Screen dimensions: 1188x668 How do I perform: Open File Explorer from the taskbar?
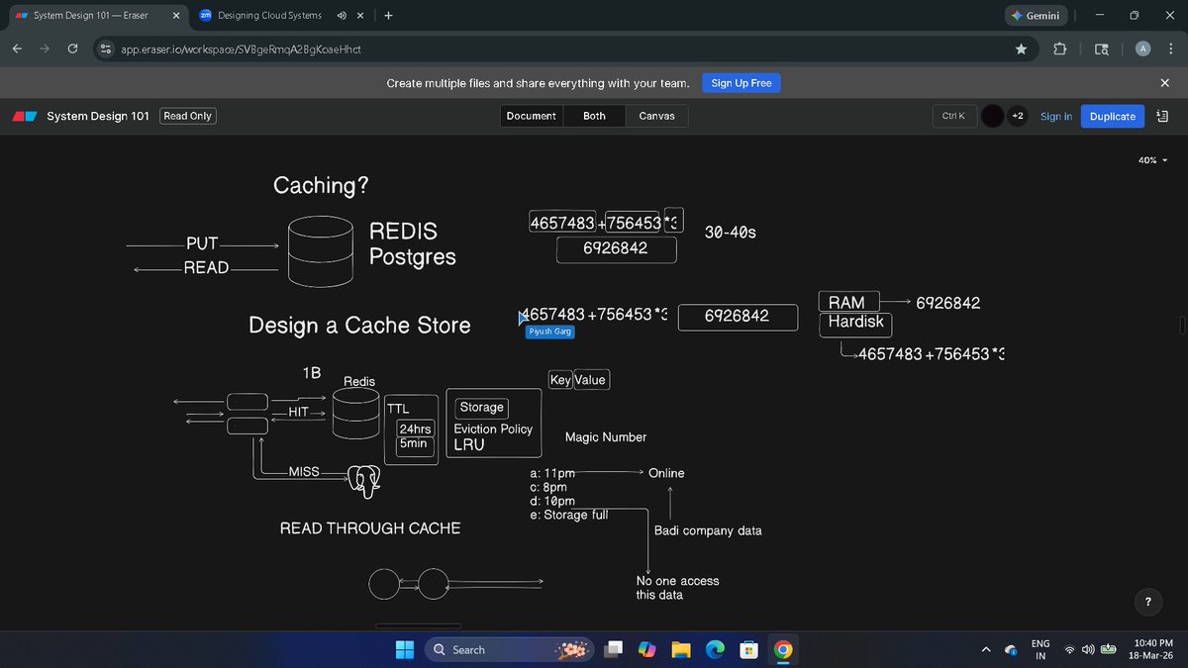point(681,649)
